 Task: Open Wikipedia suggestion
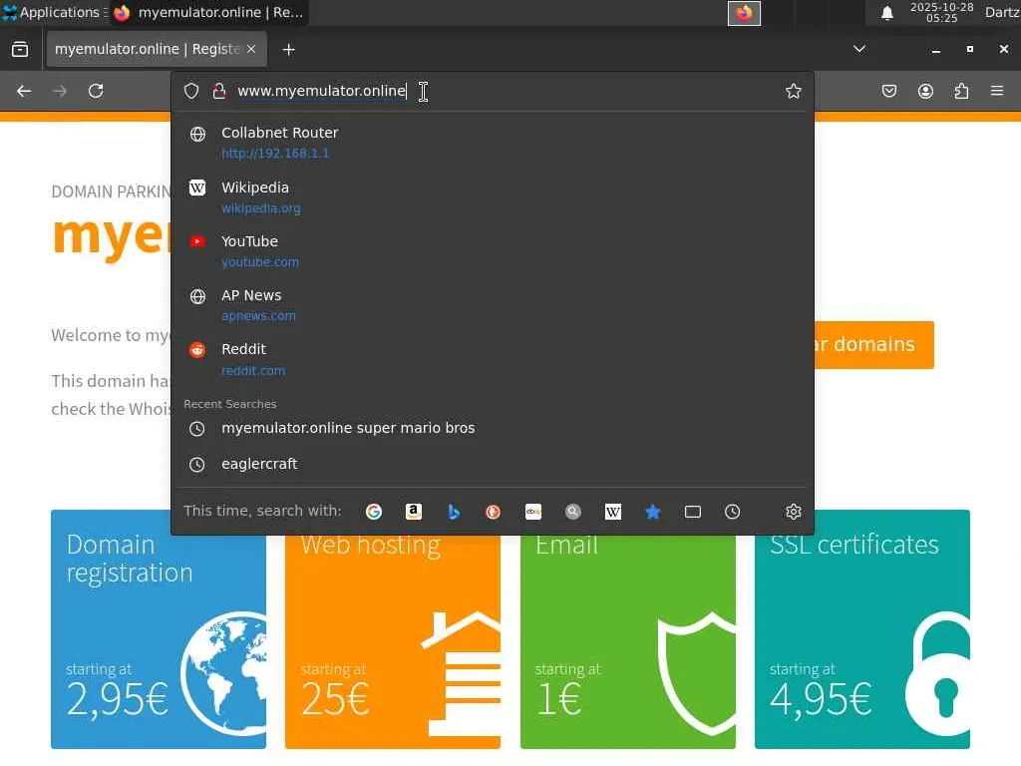click(493, 197)
